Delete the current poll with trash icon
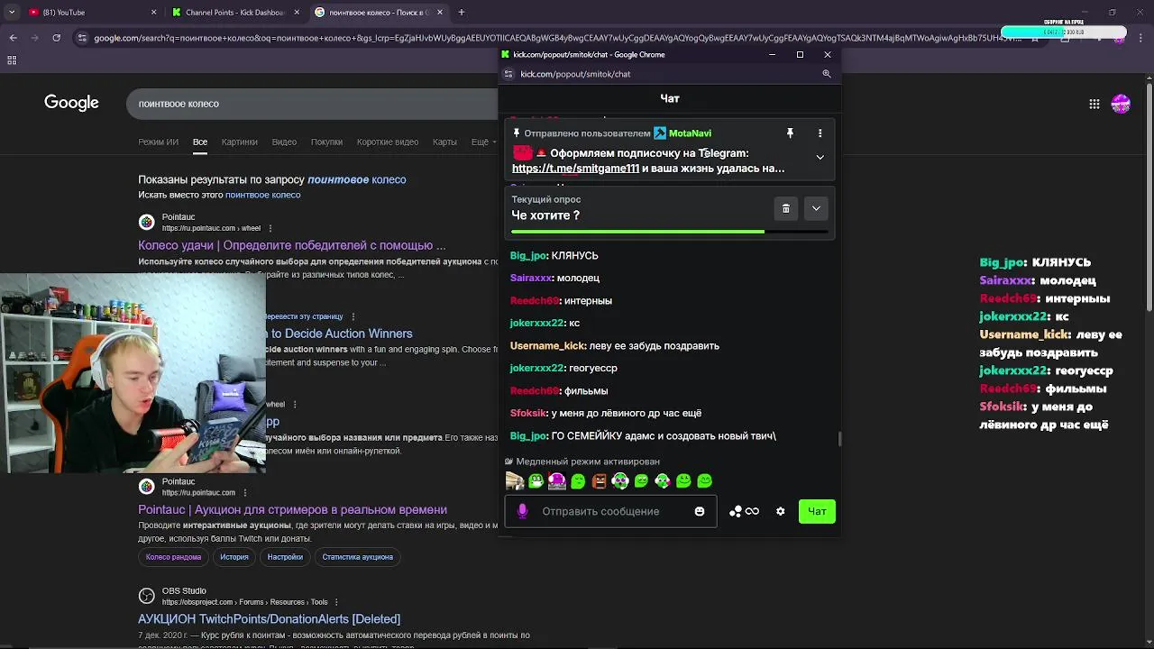Viewport: 1154px width, 649px height. [786, 208]
